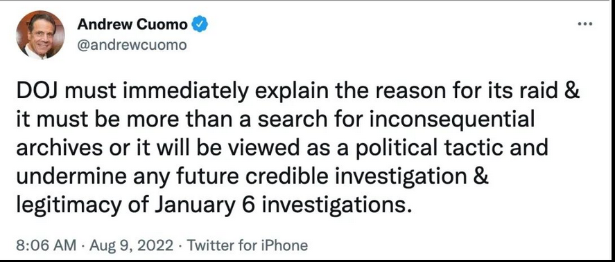The height and width of the screenshot is (262, 615).
Task: Click the @andrewcuomo handle
Action: [x=132, y=46]
